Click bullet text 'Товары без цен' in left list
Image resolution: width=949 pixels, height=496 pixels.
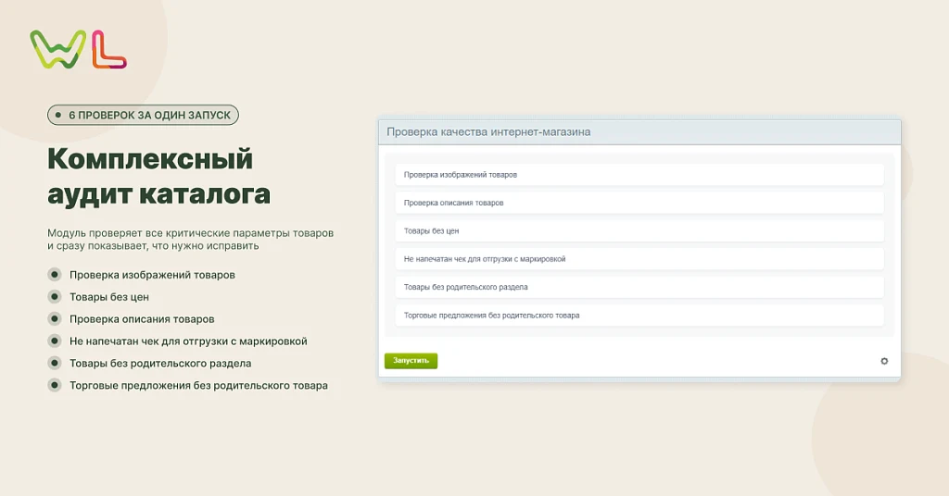tap(109, 297)
